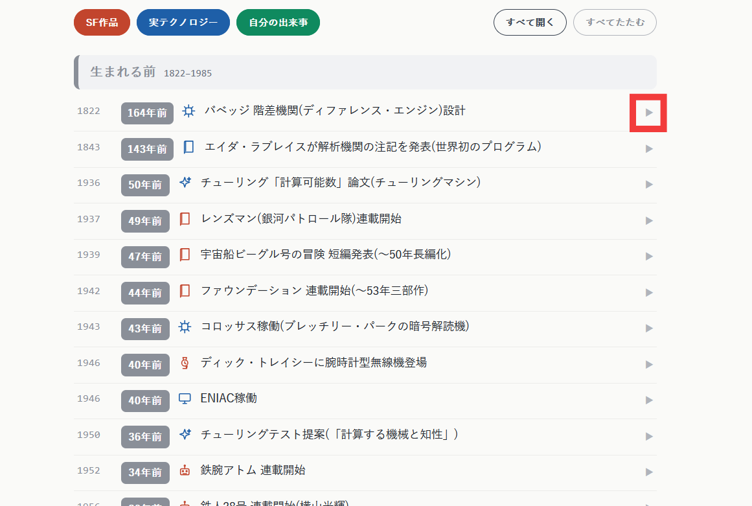Expand the 1952 鉄腕アトム row arrow
The width and height of the screenshot is (752, 506).
649,472
